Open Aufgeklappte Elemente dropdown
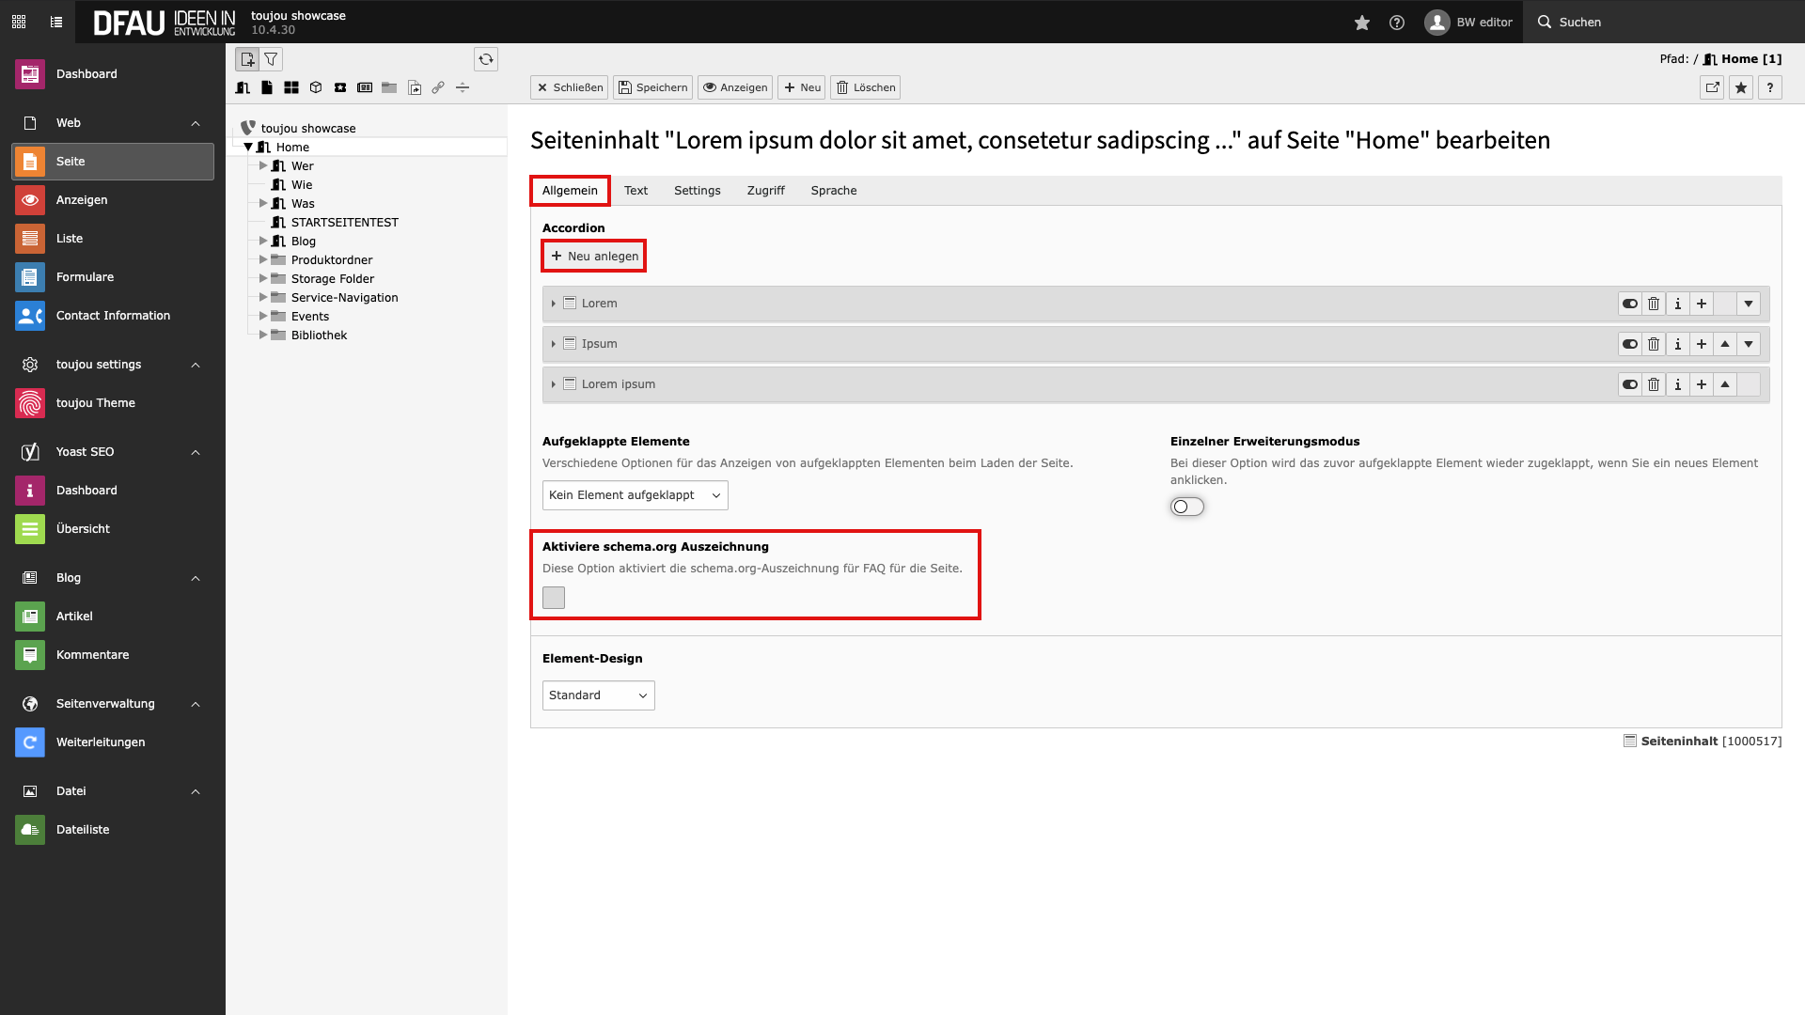 click(635, 495)
